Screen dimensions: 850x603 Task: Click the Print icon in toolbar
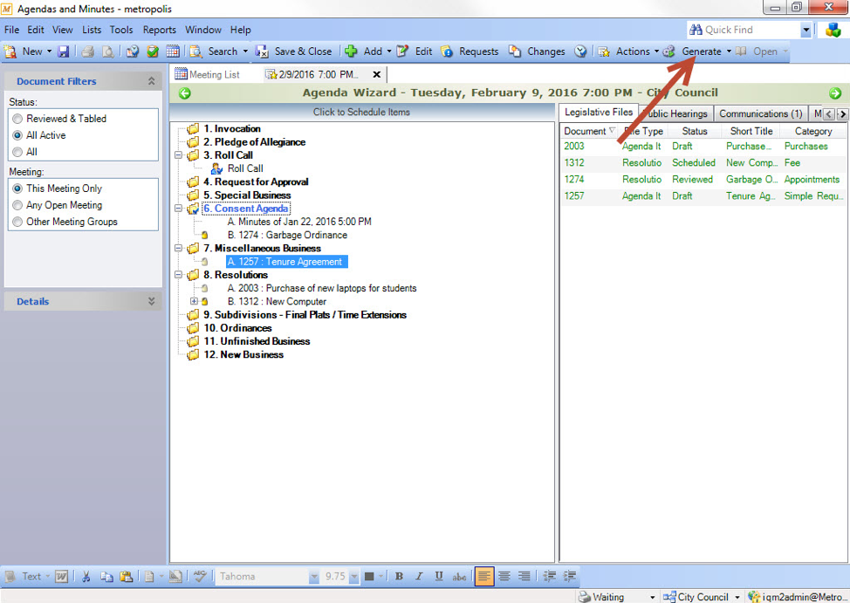coord(88,51)
